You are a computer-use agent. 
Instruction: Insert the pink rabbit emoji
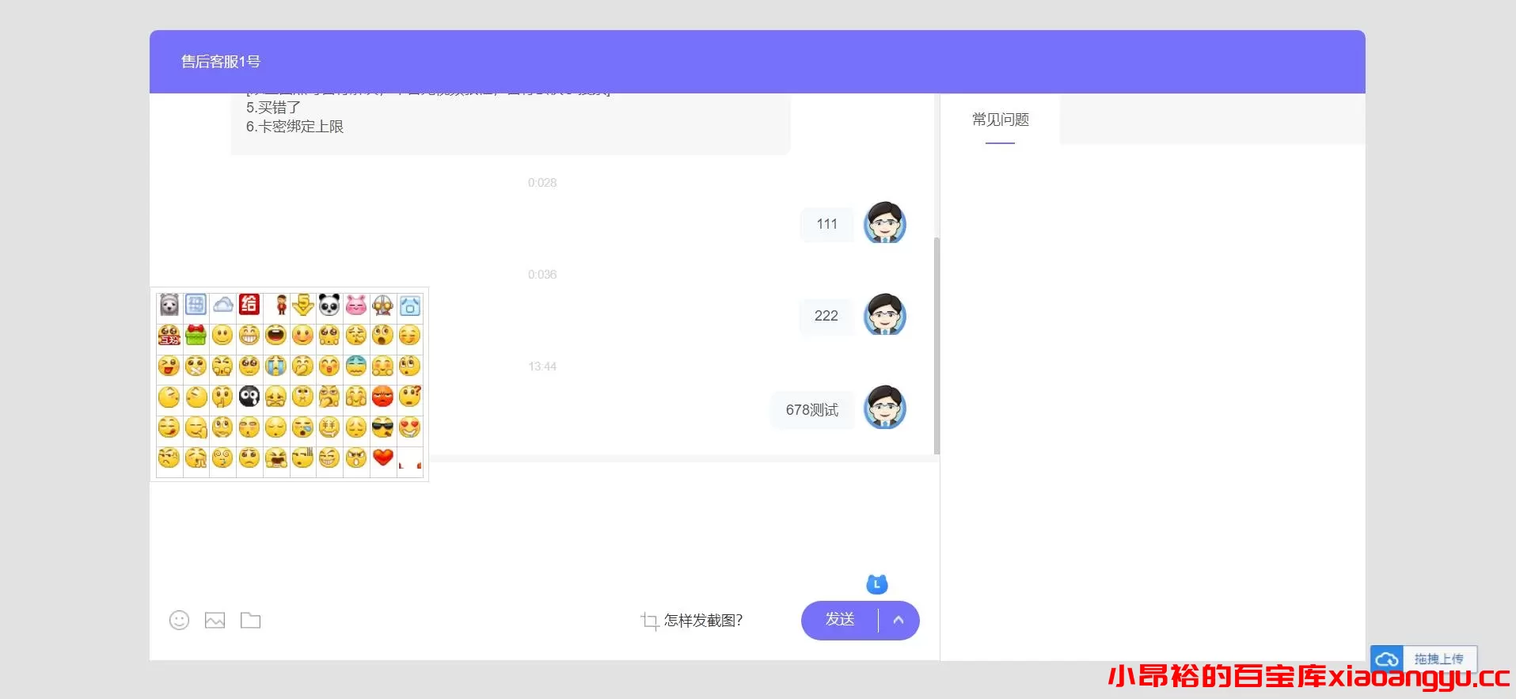point(356,305)
